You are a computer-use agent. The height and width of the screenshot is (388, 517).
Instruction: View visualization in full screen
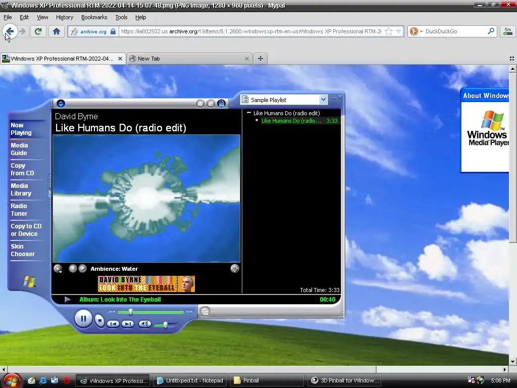[235, 269]
